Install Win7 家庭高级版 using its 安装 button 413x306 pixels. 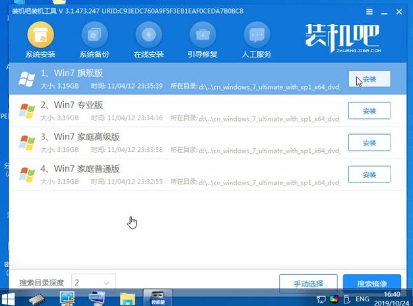pyautogui.click(x=369, y=143)
